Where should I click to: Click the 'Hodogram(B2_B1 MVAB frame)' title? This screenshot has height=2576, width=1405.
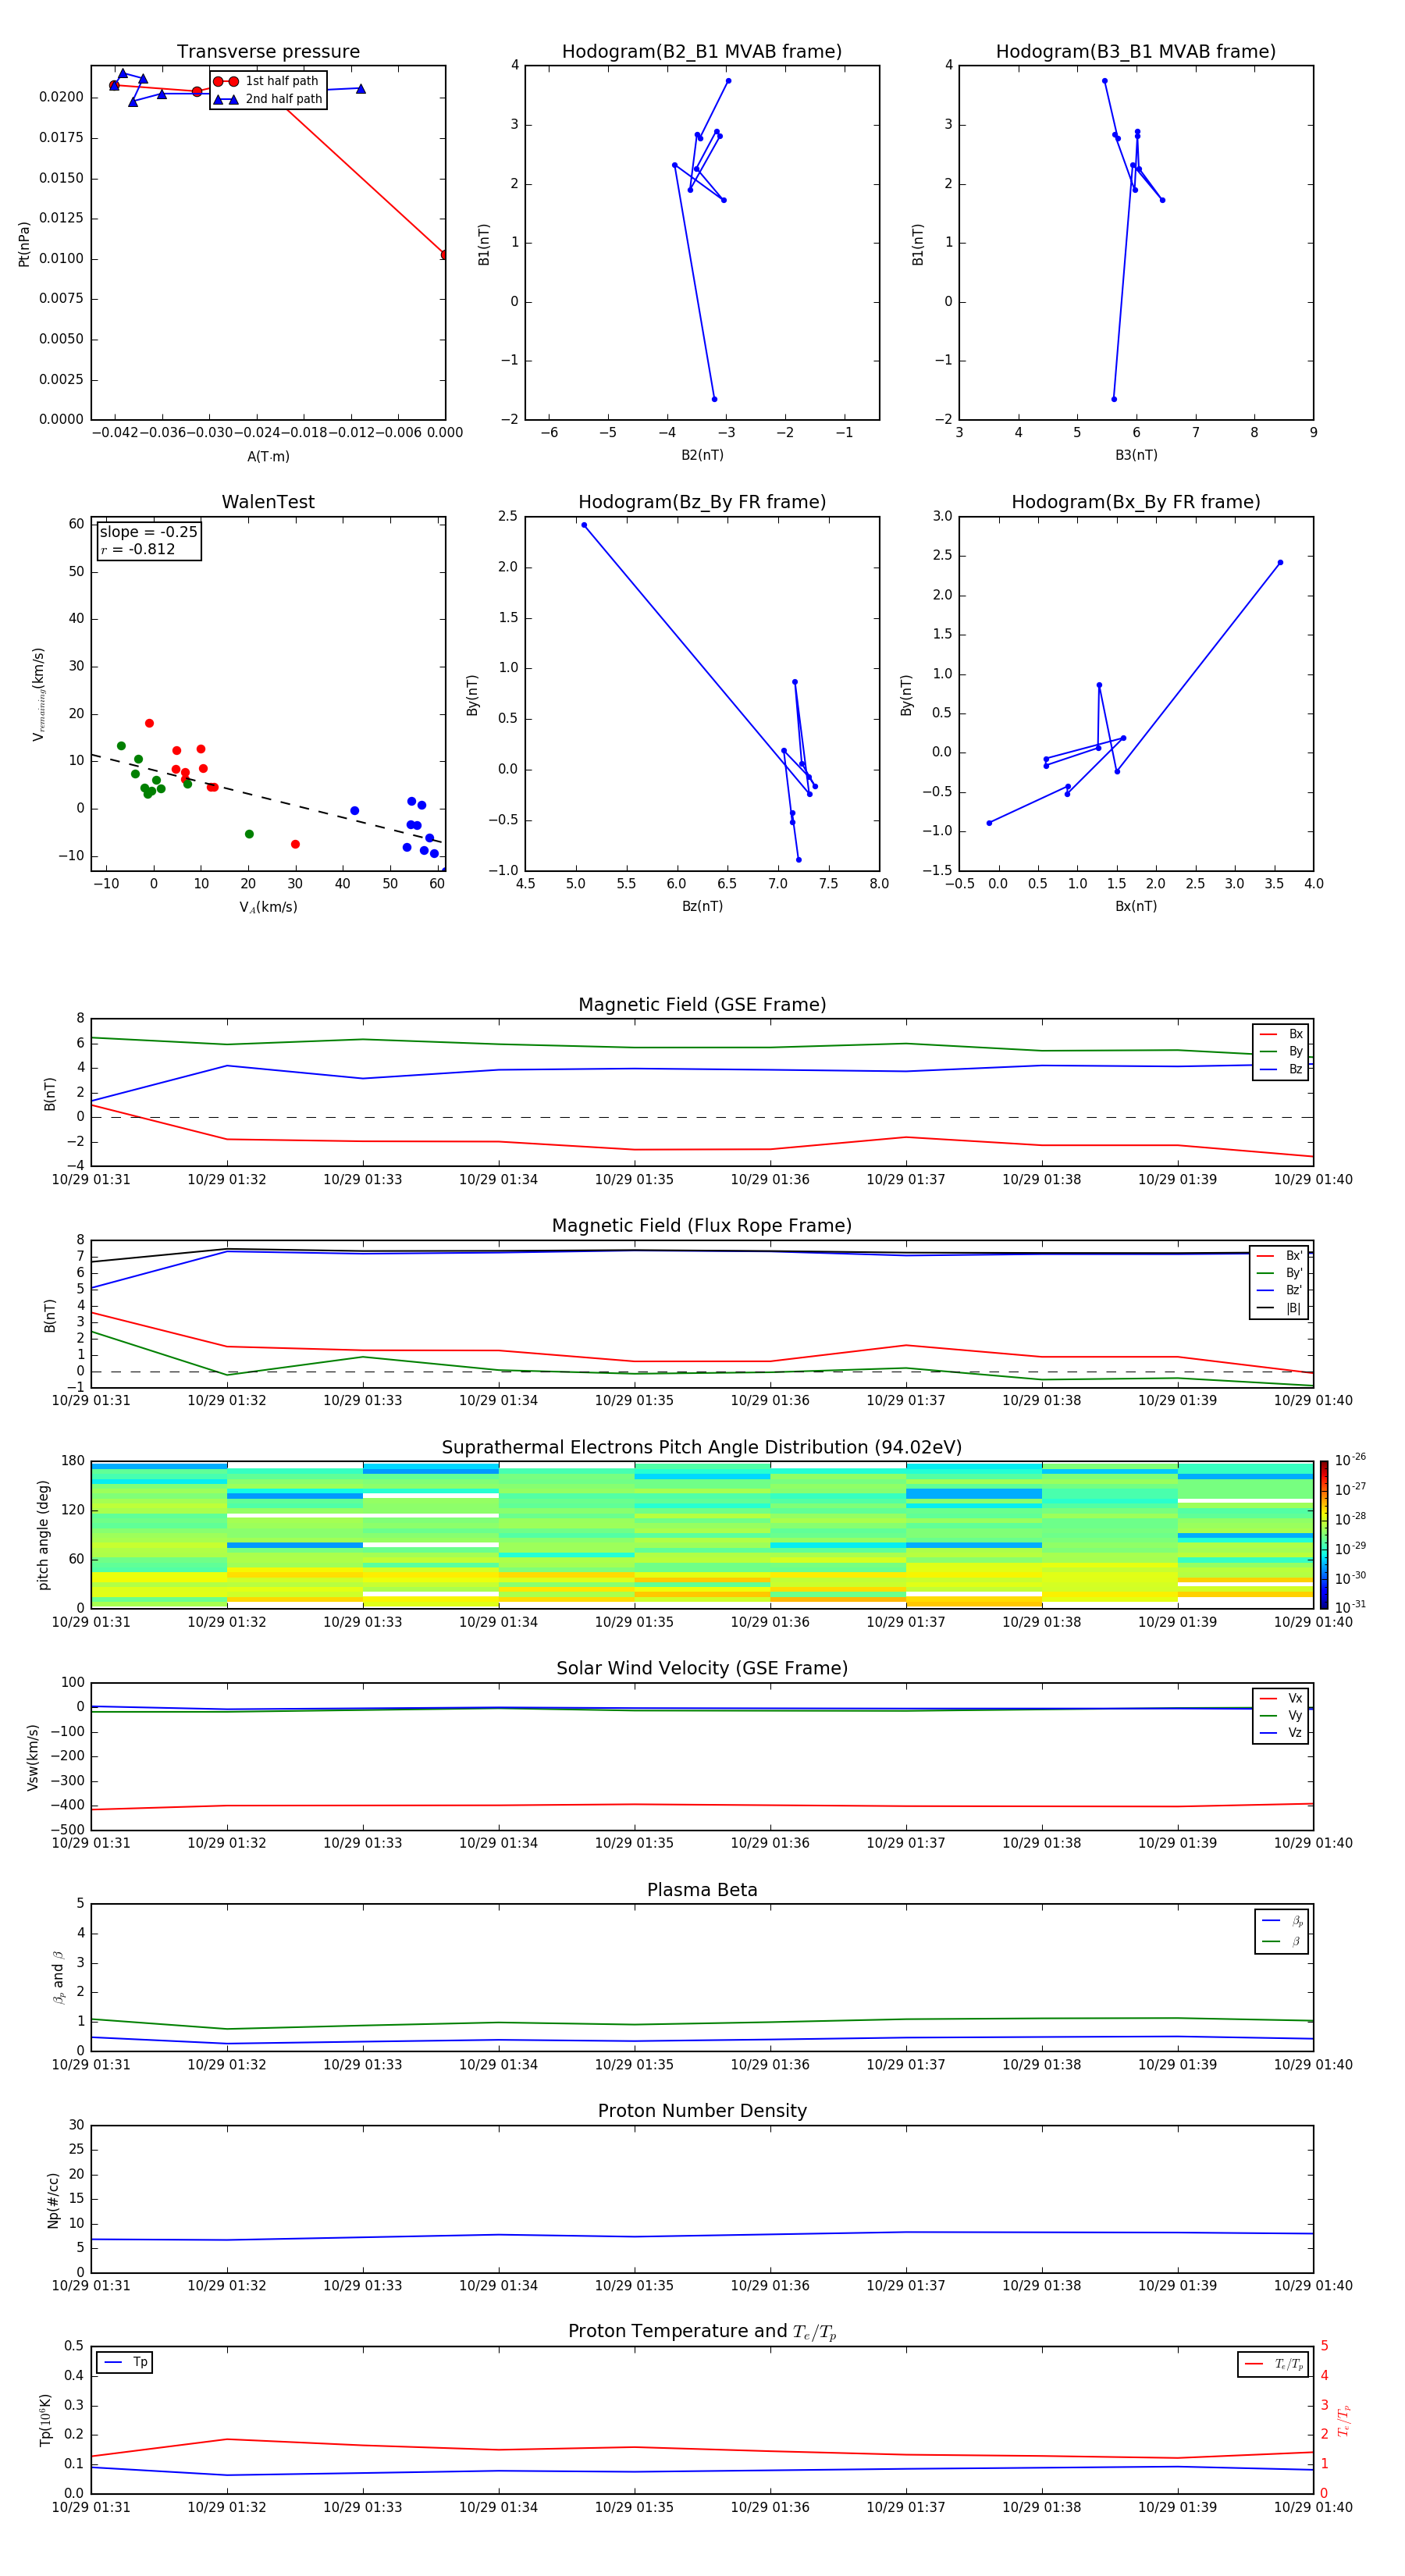(702, 52)
